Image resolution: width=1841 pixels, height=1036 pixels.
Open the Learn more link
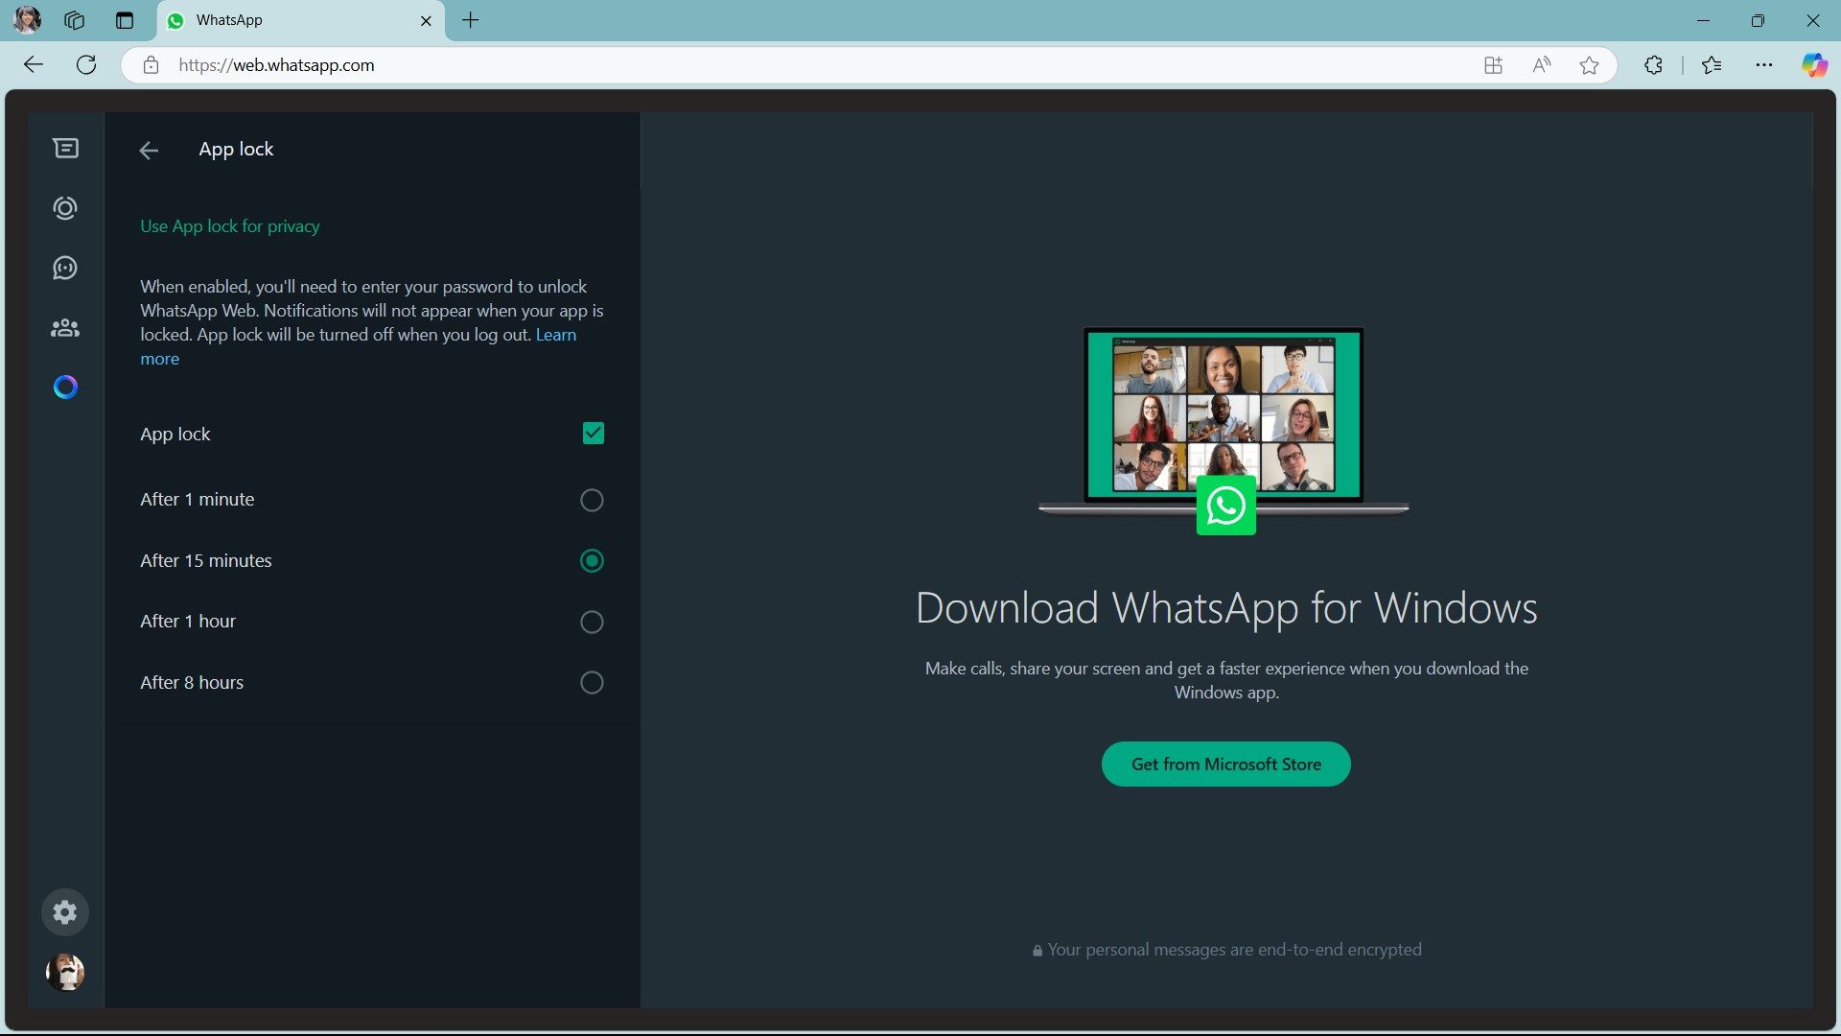pos(556,335)
